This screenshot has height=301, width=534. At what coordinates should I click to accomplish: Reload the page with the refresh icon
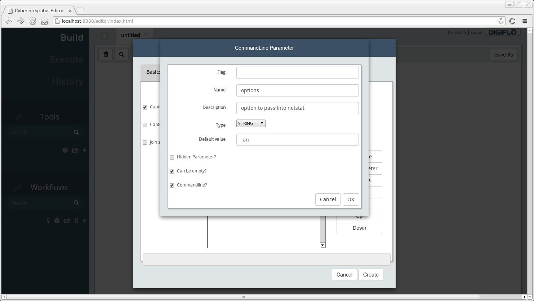[x=32, y=21]
